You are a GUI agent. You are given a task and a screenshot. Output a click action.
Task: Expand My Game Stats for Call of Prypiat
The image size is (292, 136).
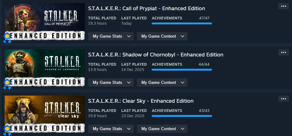[111, 36]
